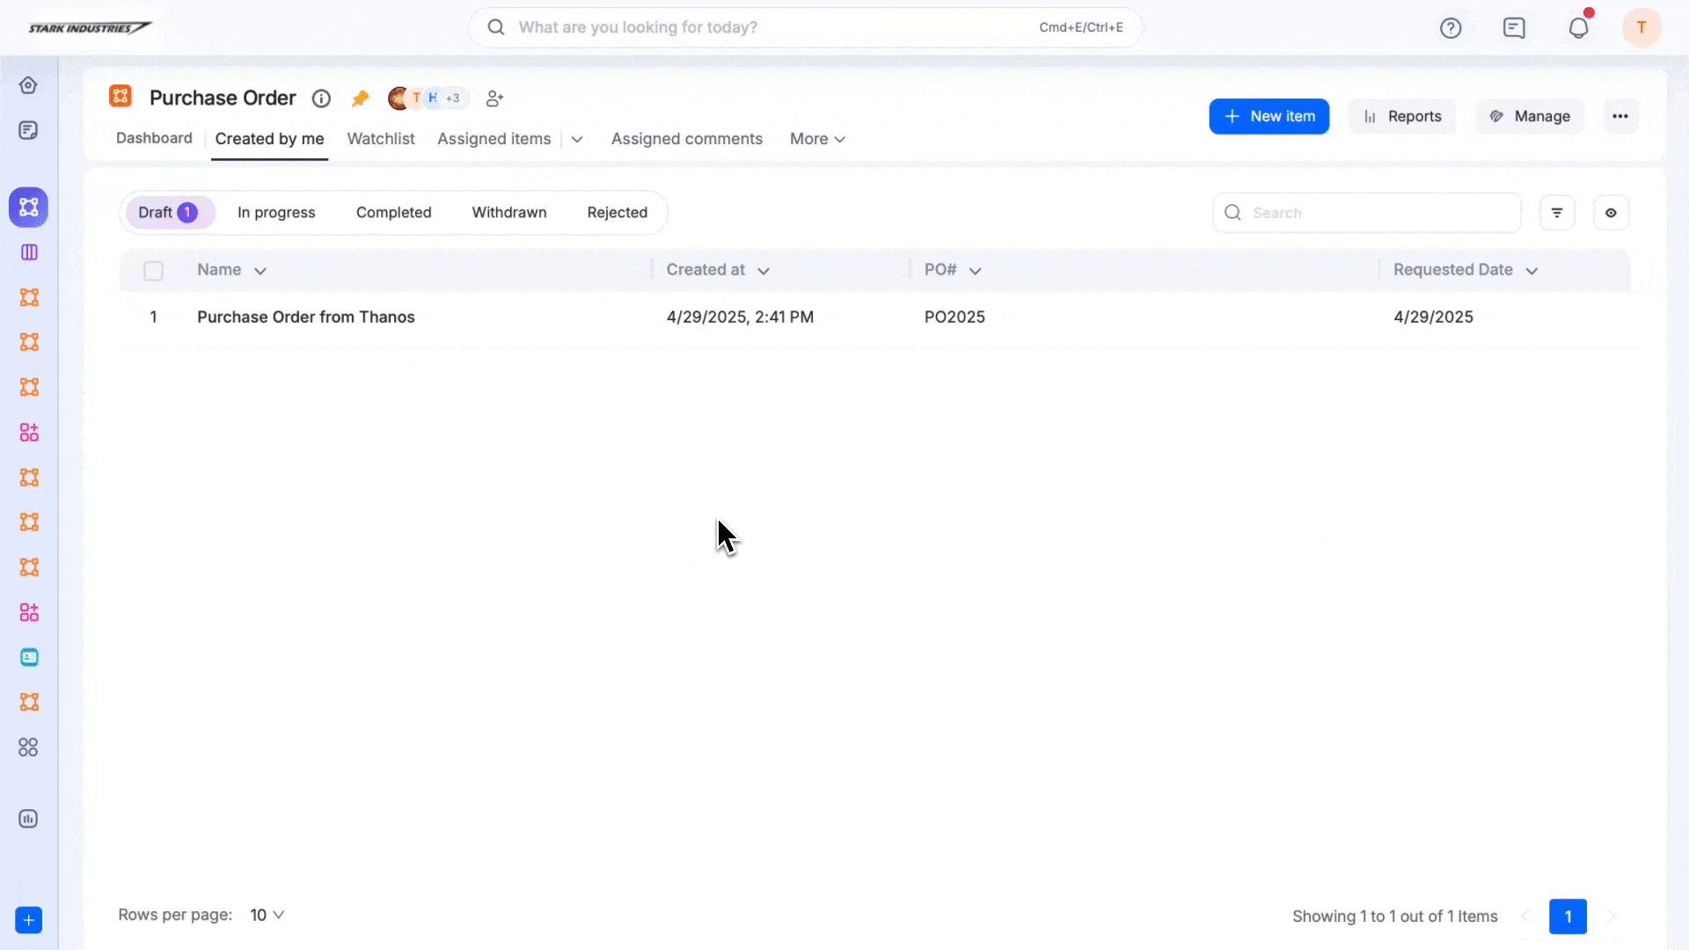The width and height of the screenshot is (1689, 950).
Task: Expand the PO# column chevron
Action: tap(975, 271)
